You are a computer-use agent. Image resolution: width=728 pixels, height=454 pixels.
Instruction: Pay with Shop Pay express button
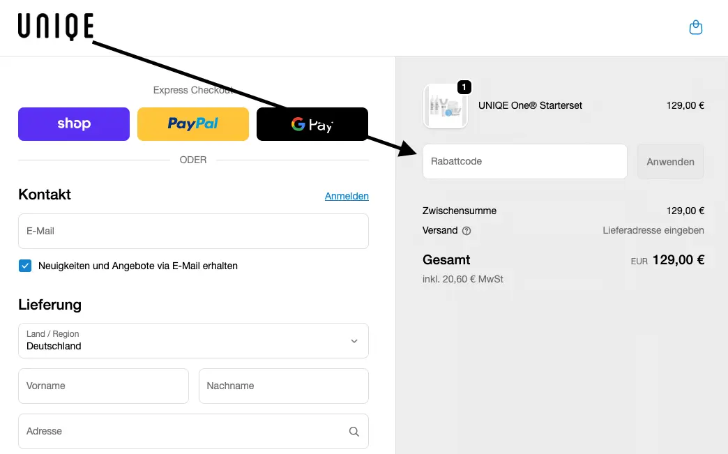coord(74,124)
